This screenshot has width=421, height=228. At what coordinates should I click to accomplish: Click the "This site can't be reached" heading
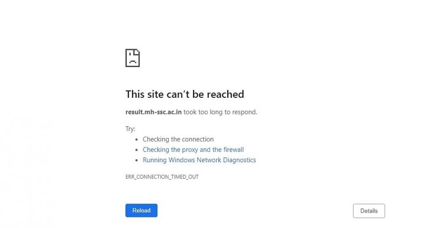point(185,94)
